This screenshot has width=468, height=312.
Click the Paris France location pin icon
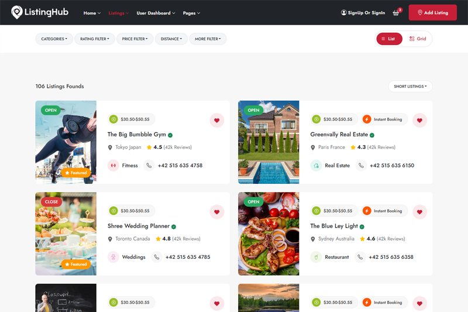313,148
